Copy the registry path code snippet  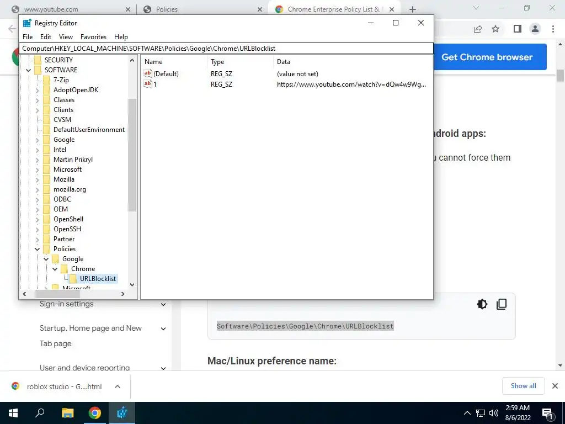(502, 304)
